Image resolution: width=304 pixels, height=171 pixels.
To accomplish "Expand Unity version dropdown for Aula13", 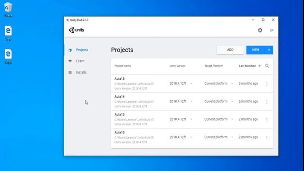I will point(191,119).
